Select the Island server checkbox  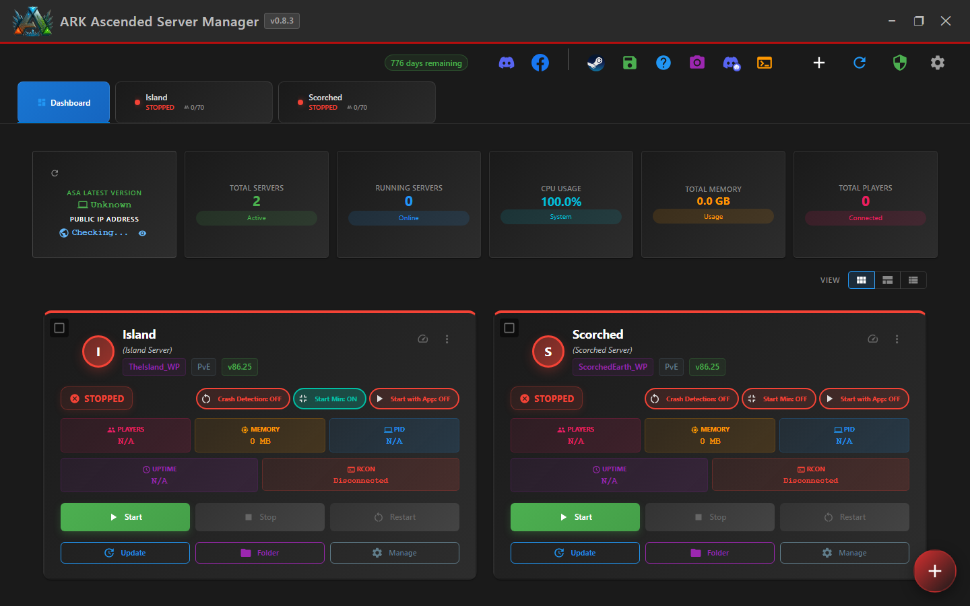tap(59, 328)
